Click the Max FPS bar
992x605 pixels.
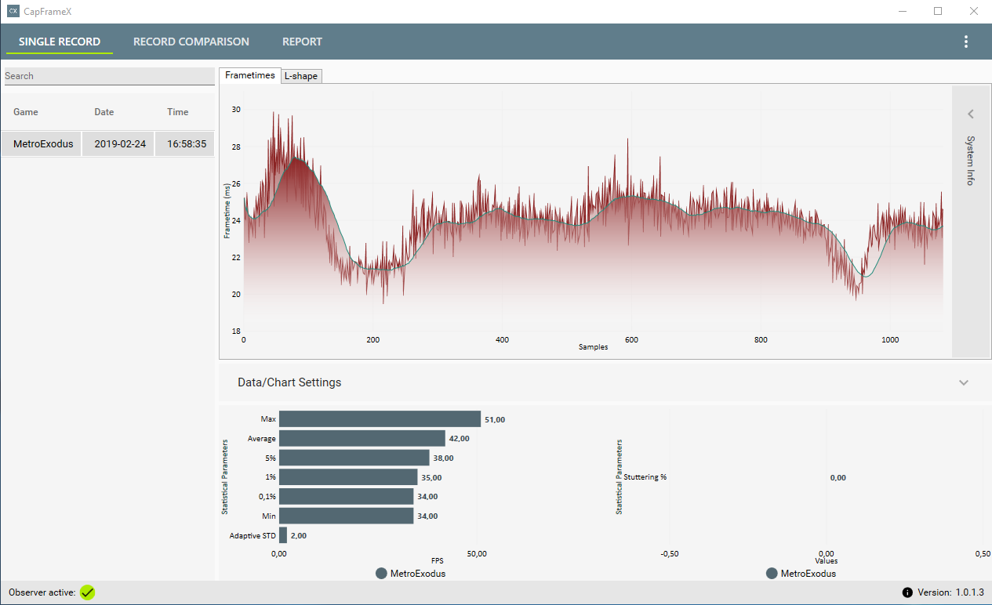(x=380, y=419)
